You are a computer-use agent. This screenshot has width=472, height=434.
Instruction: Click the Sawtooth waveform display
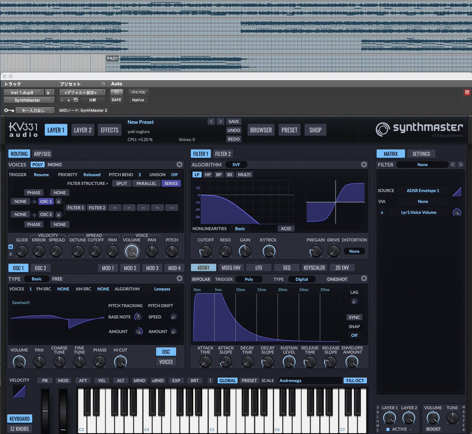(57, 319)
